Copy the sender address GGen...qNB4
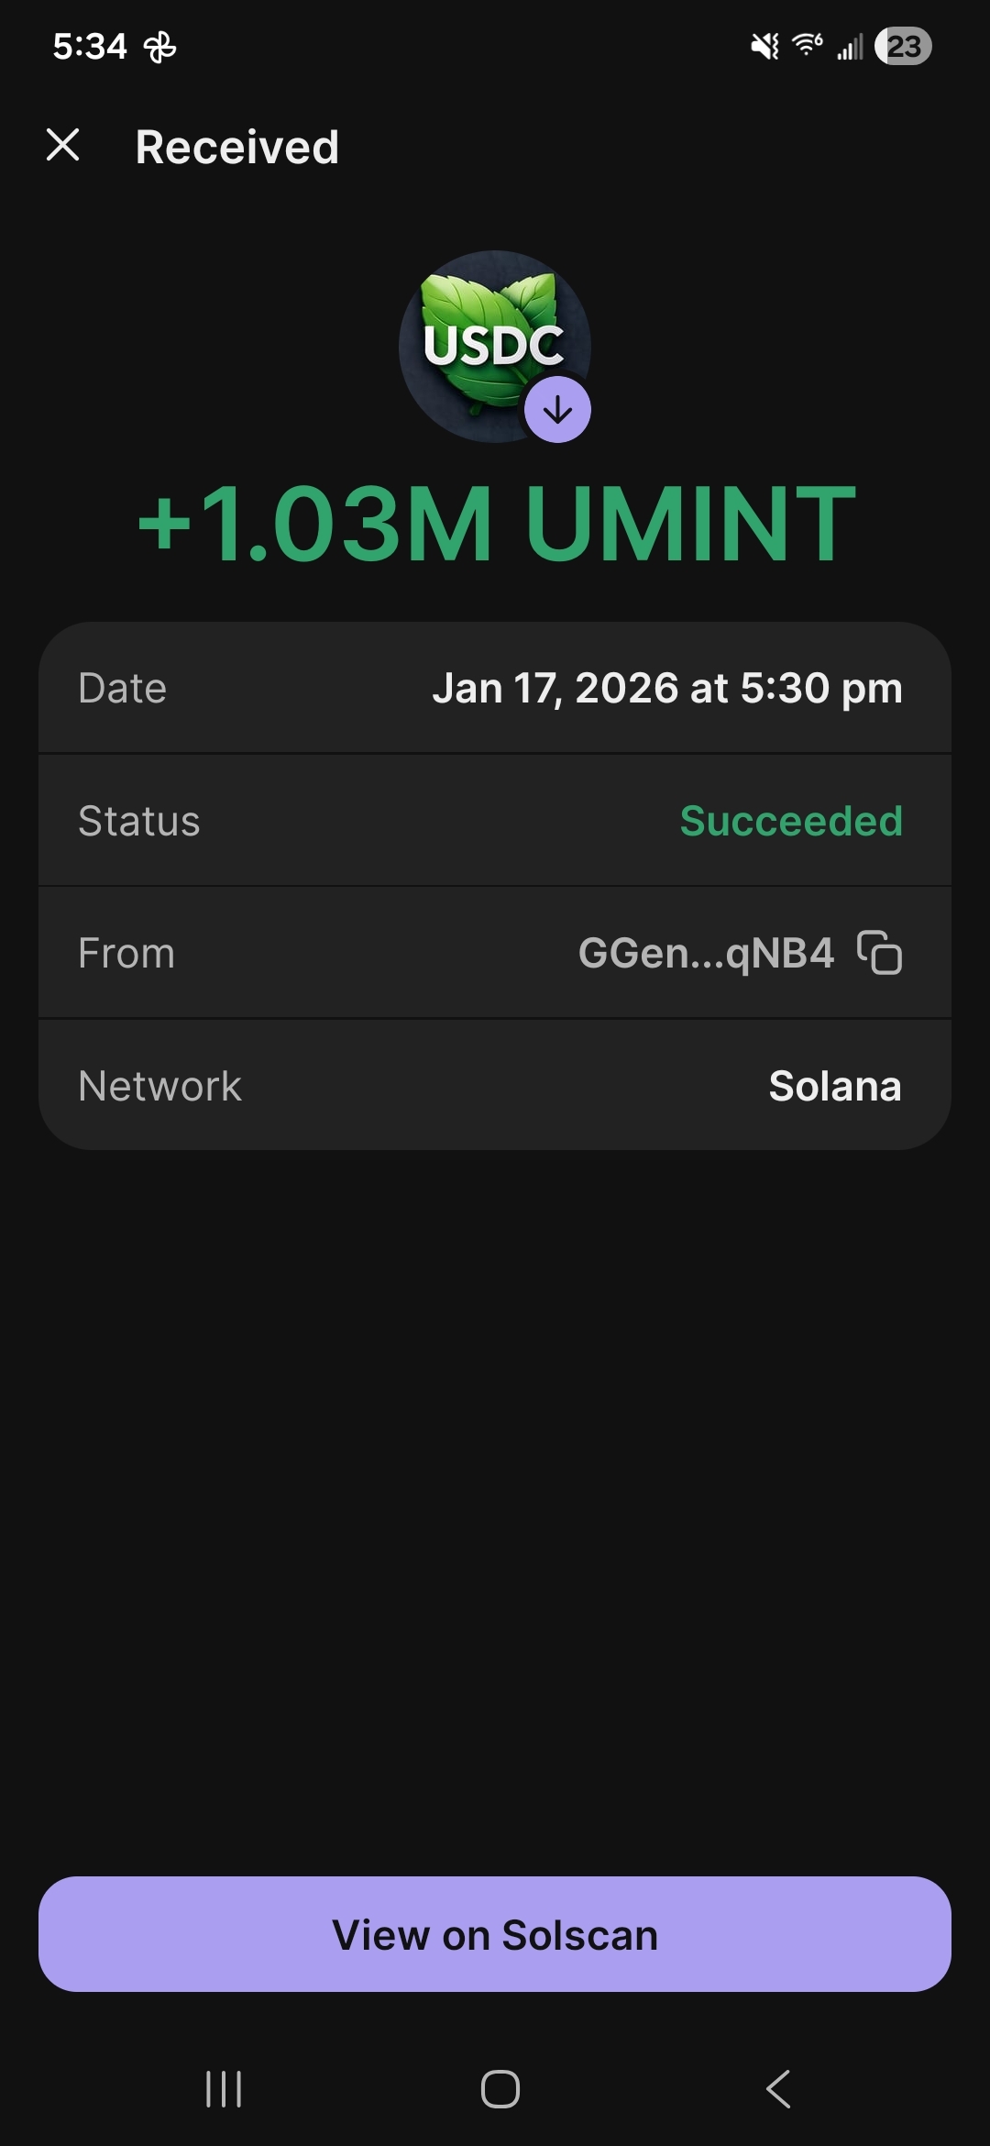The width and height of the screenshot is (990, 2146). coord(879,952)
